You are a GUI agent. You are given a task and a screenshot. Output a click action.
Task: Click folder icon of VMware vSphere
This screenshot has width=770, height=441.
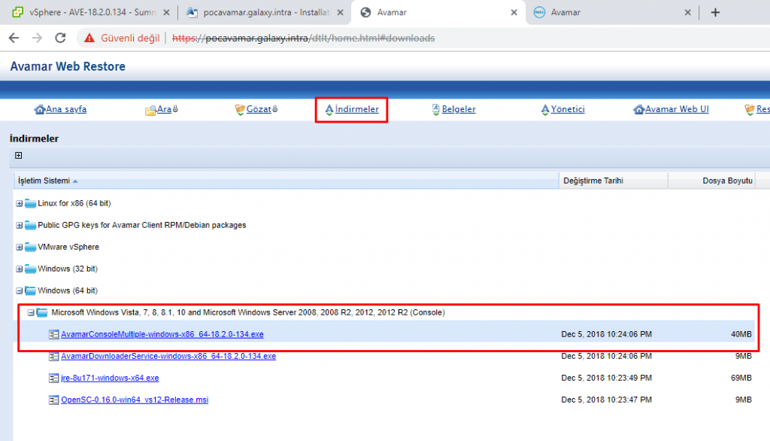click(x=30, y=247)
